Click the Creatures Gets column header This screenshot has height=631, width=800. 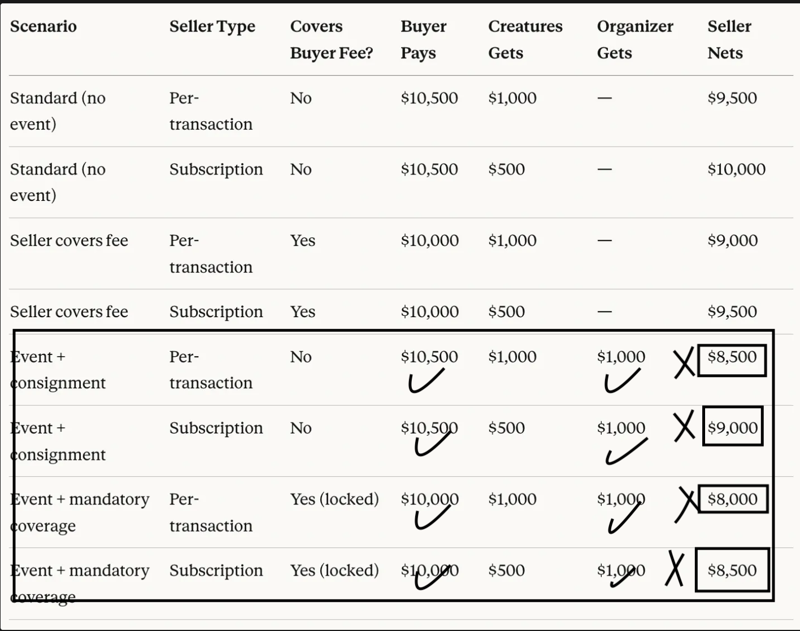click(x=525, y=40)
